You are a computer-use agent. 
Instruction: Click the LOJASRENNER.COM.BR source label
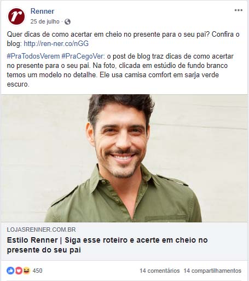41,230
